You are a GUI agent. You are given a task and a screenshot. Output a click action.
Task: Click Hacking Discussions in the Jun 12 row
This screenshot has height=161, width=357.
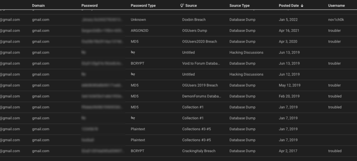[x=246, y=74]
